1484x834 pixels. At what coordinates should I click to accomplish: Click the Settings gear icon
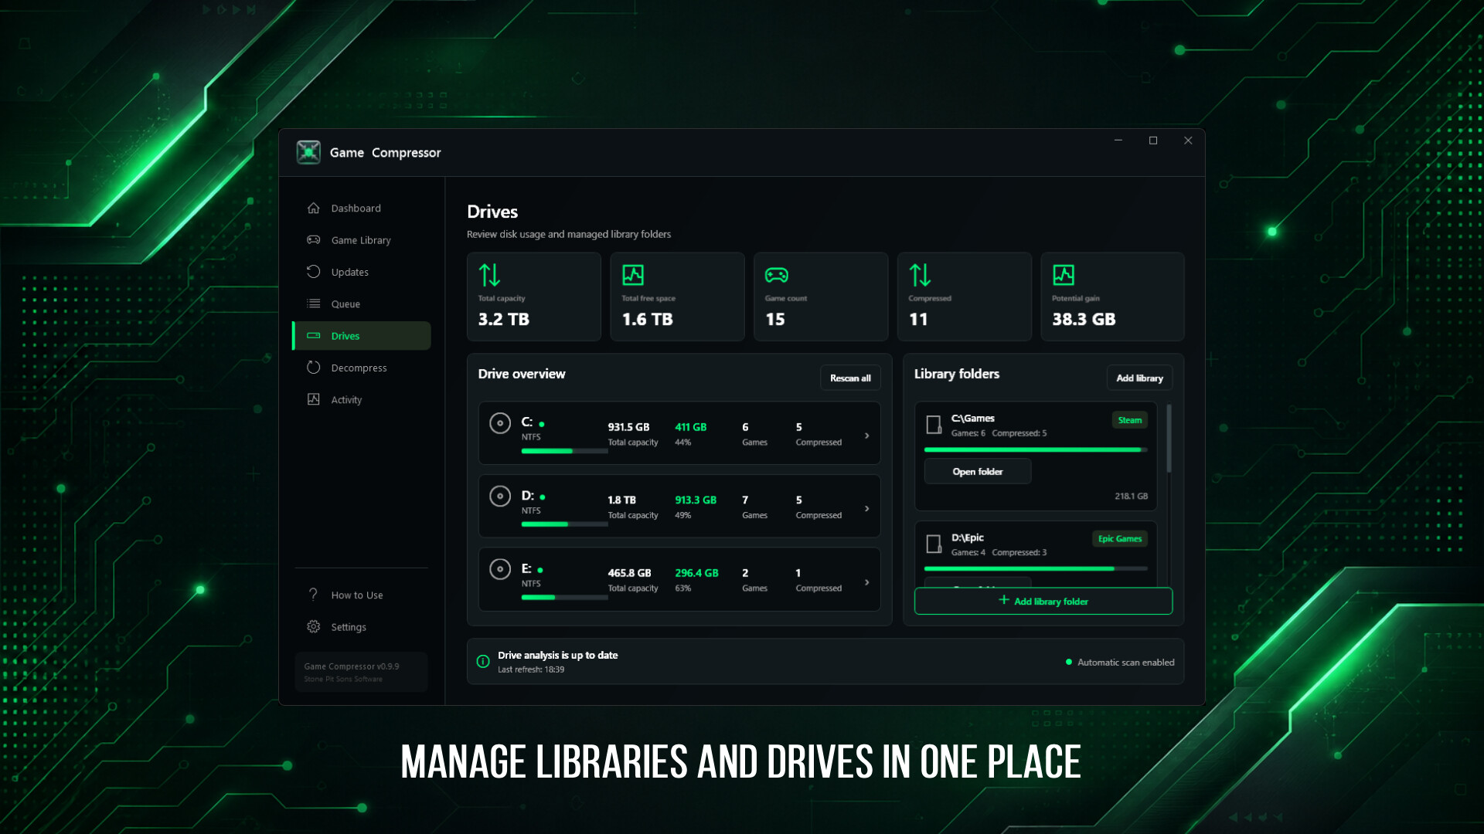pos(313,626)
